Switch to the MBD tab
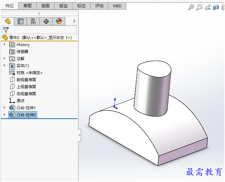 coord(117,6)
